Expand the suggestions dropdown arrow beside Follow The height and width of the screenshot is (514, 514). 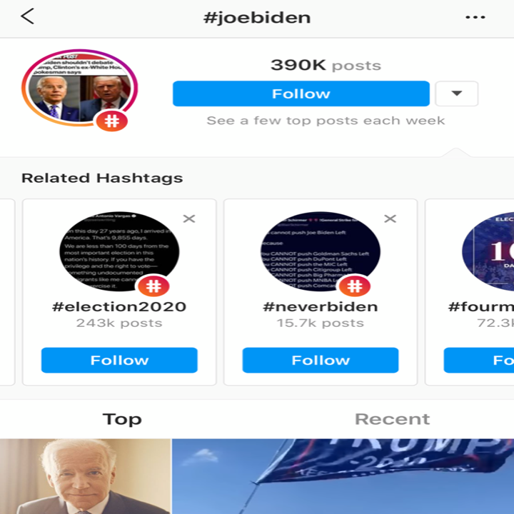(x=456, y=94)
